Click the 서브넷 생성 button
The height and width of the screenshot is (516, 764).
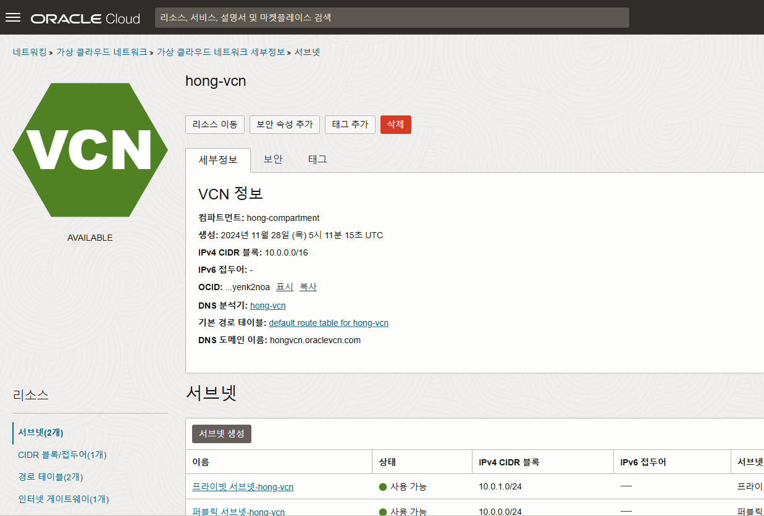(x=222, y=434)
